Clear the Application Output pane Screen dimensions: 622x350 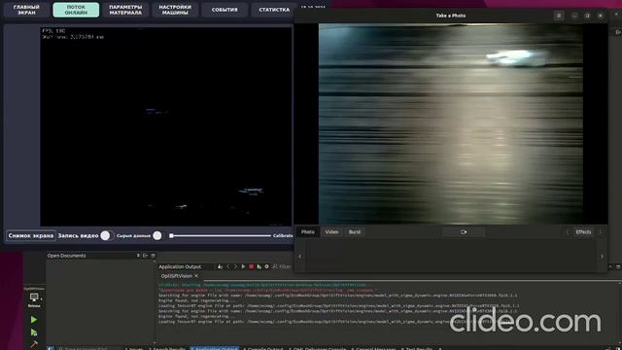point(220,266)
